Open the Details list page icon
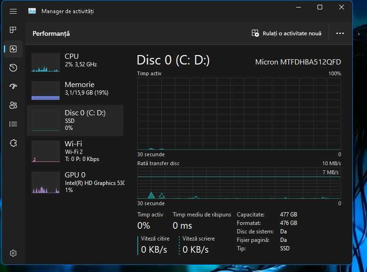367x272 pixels. (x=13, y=124)
